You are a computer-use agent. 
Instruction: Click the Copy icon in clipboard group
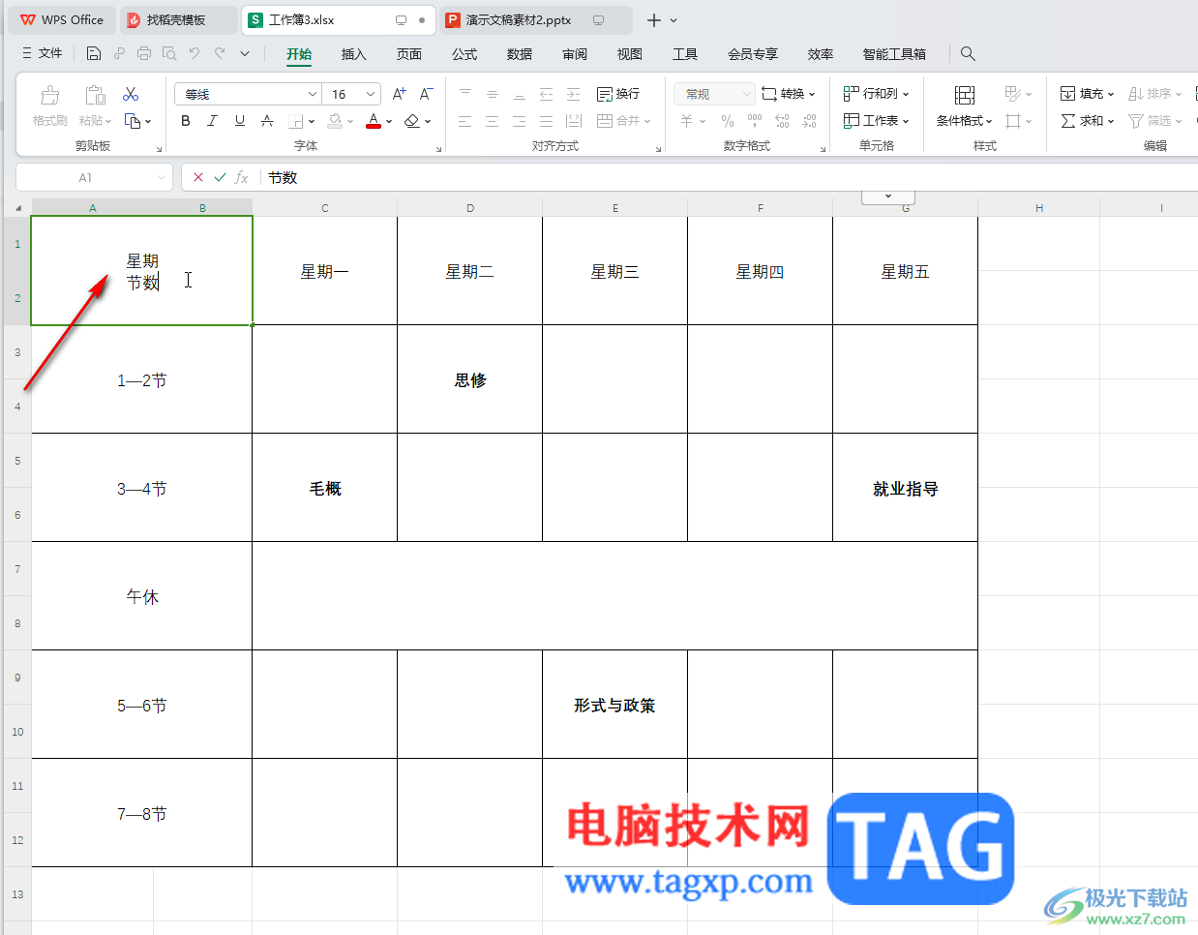(x=133, y=121)
